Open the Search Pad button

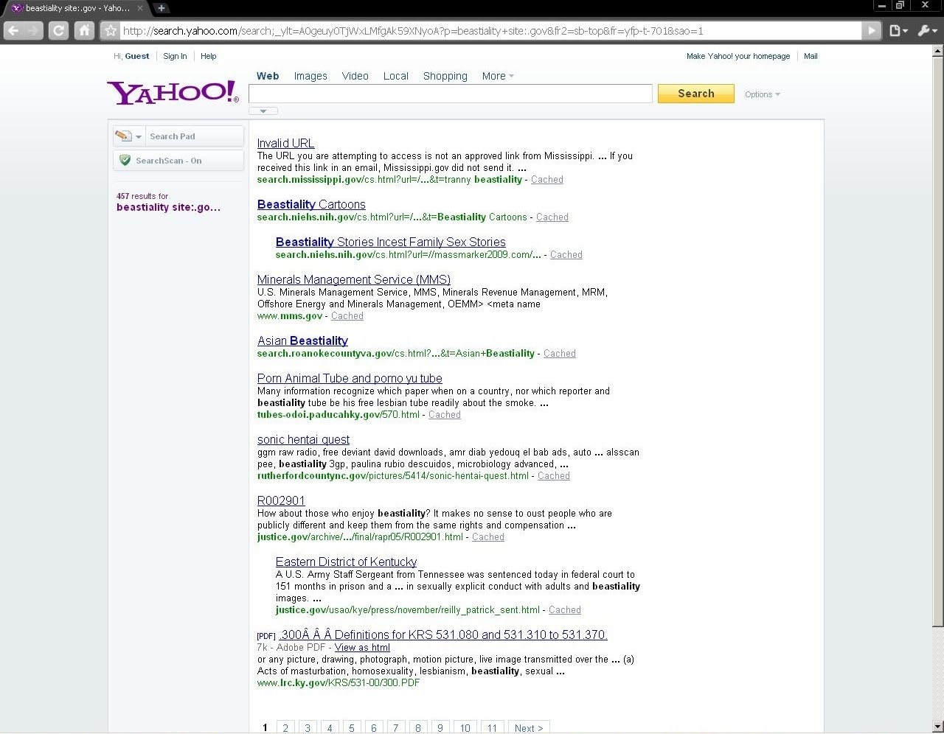coord(194,136)
